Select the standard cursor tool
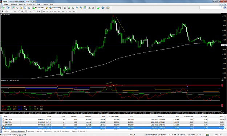 pos(3,11)
